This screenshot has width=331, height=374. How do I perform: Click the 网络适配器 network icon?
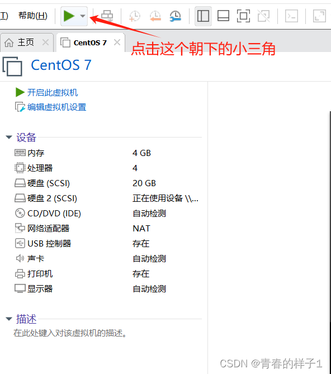click(x=20, y=228)
